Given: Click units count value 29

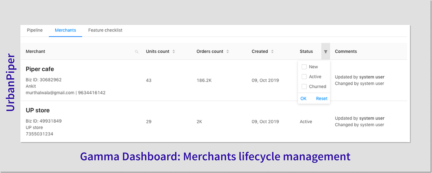Looking at the screenshot, I should click(x=149, y=121).
